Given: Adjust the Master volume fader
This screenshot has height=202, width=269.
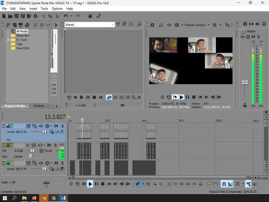Looking at the screenshot, I should click(245, 82).
